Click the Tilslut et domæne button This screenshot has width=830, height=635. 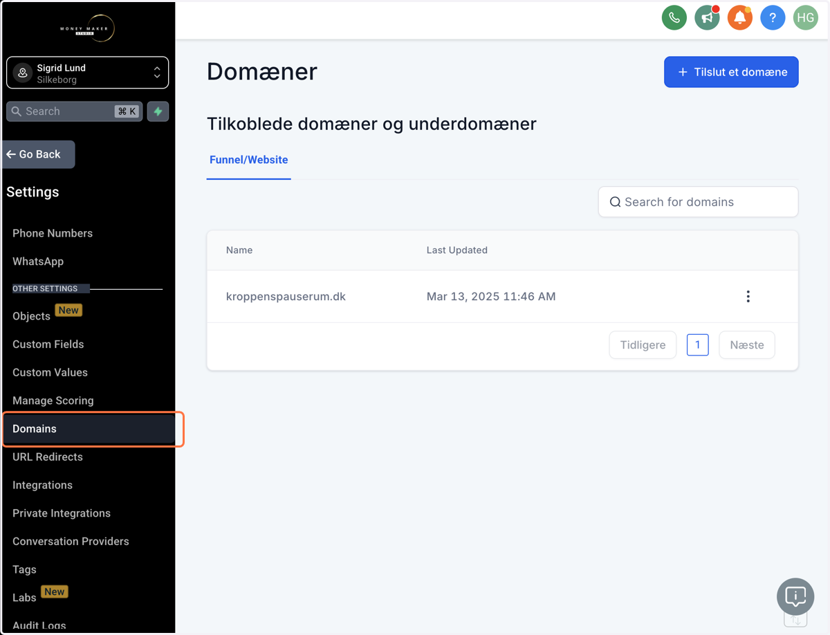(731, 72)
